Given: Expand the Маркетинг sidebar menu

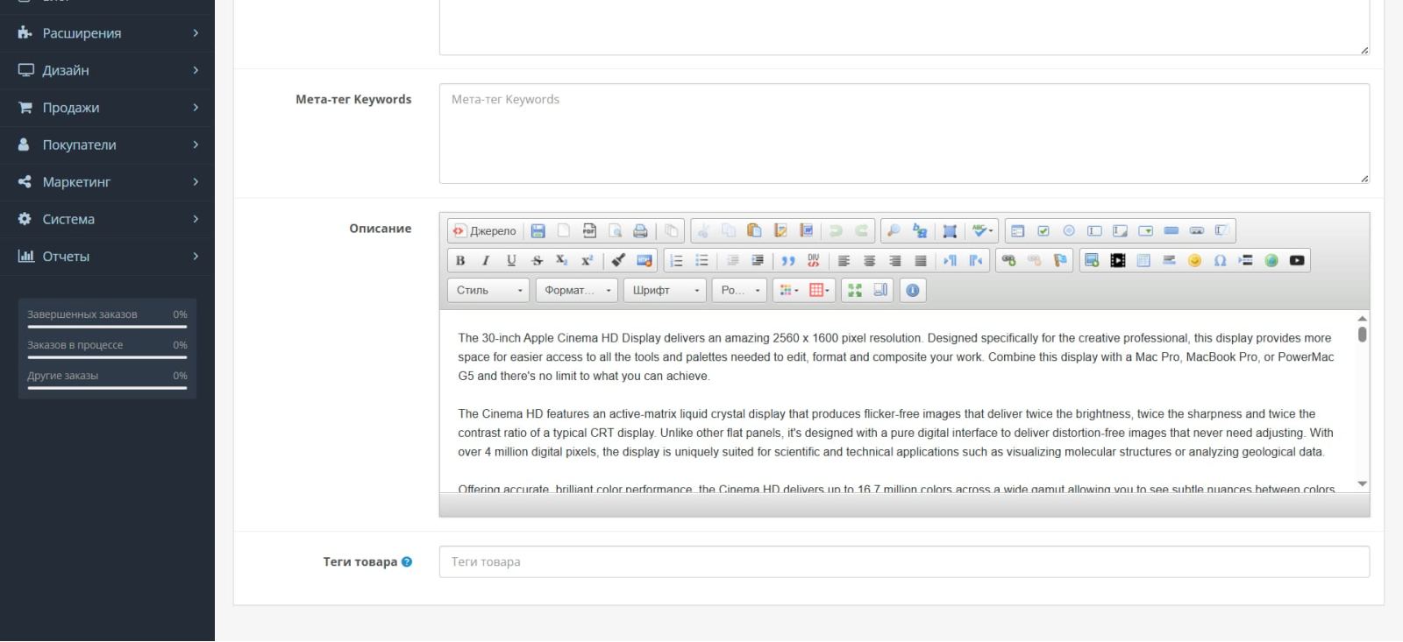Looking at the screenshot, I should 107,182.
